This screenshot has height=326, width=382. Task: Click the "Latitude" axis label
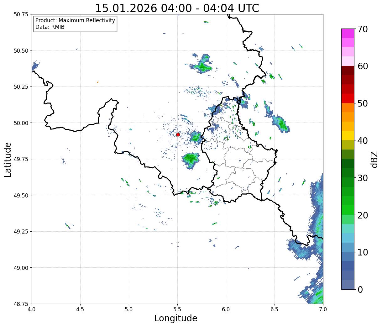pos(8,159)
